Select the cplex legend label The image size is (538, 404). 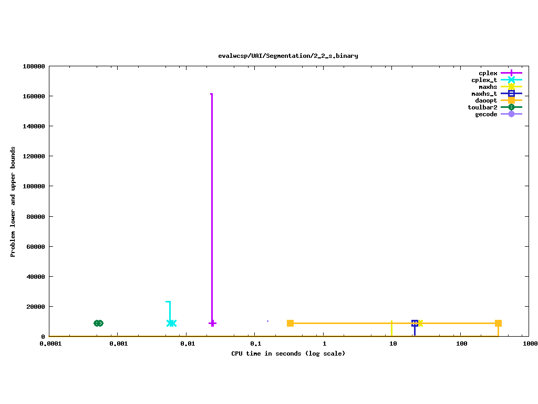coord(488,73)
